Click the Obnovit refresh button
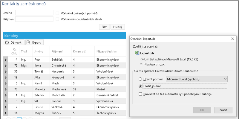This screenshot has height=119, width=239. [x=14, y=42]
